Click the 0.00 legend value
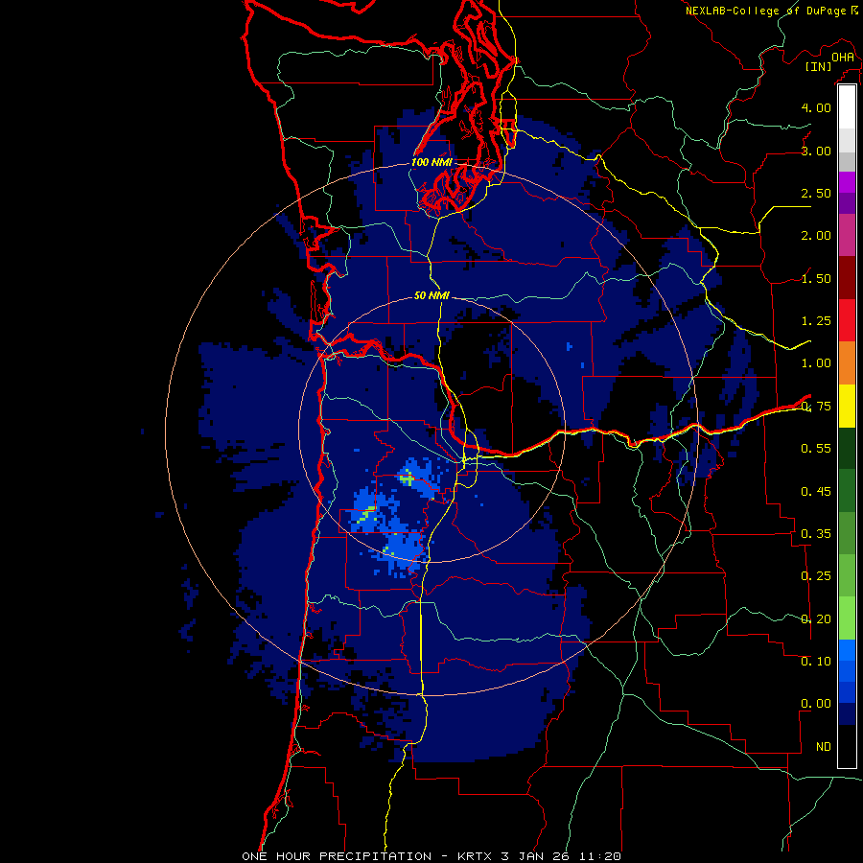 (816, 704)
